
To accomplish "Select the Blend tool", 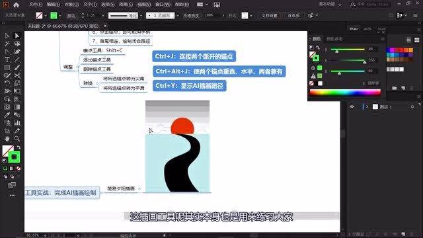I will [x=17, y=115].
